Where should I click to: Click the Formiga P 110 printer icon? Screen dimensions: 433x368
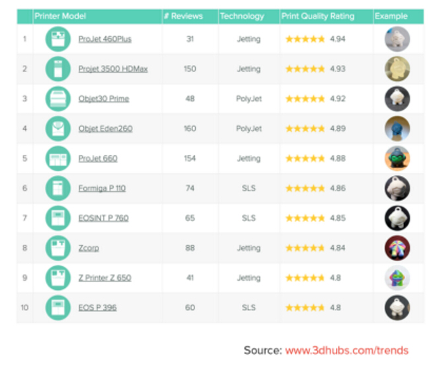(x=58, y=188)
